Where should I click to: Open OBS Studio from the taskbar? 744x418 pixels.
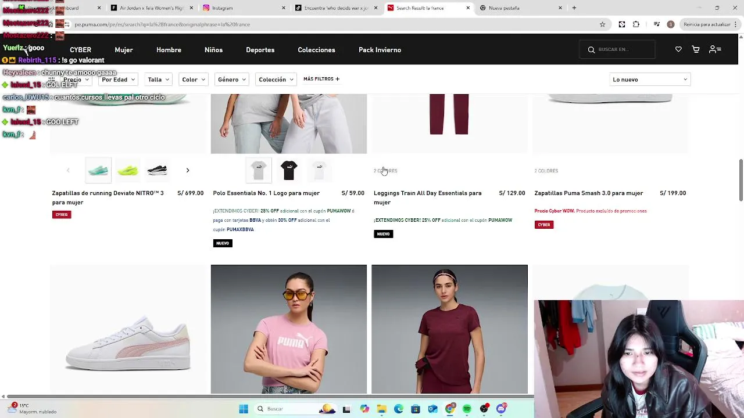(x=484, y=409)
